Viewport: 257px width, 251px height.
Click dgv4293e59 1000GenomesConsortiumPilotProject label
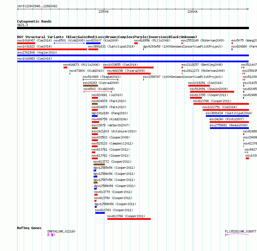pos(183,46)
